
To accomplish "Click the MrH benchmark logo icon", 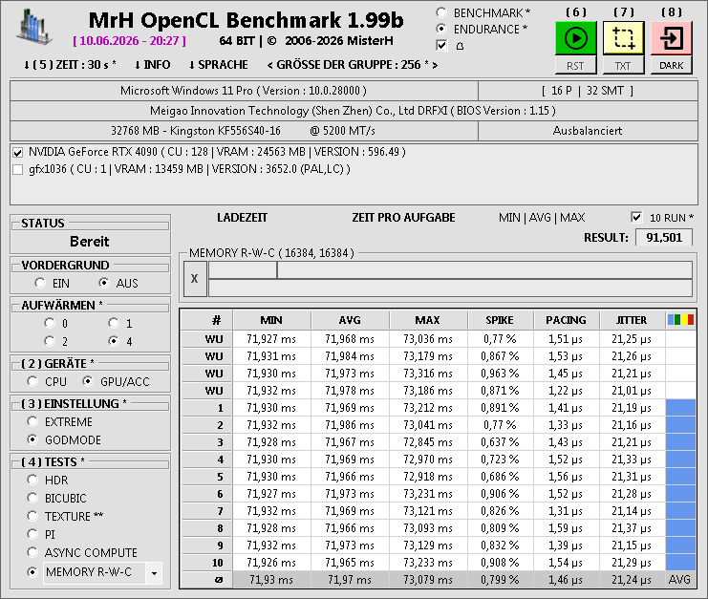I will tap(34, 27).
